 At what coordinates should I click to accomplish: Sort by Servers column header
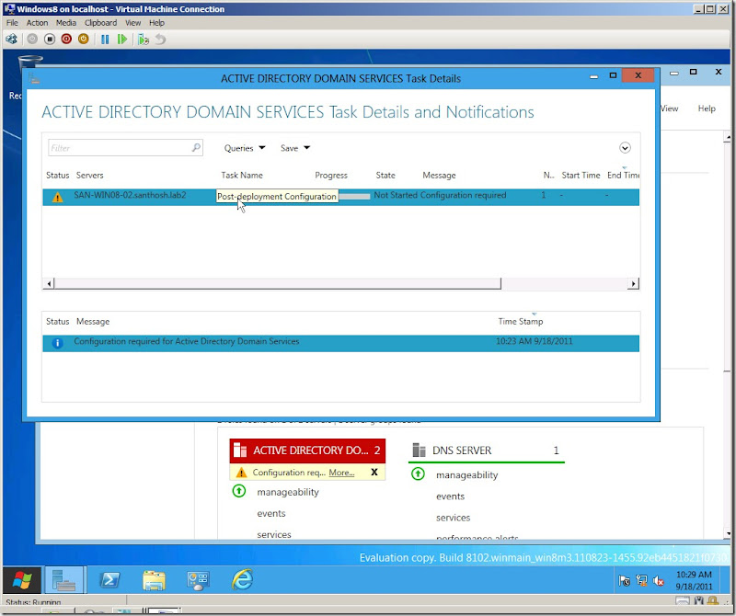pyautogui.click(x=89, y=175)
